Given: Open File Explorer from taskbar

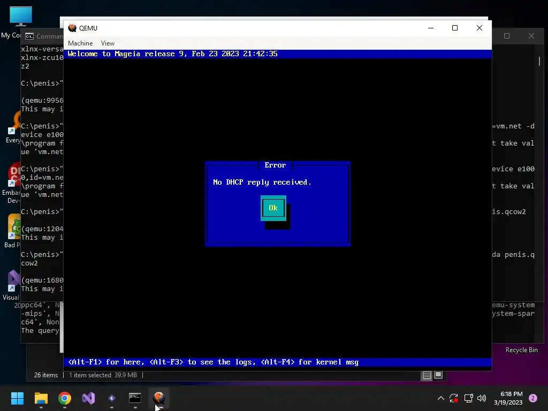Looking at the screenshot, I should coord(41,398).
